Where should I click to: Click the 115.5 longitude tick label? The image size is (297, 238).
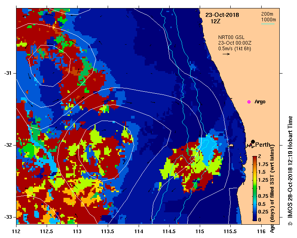coord(231,232)
